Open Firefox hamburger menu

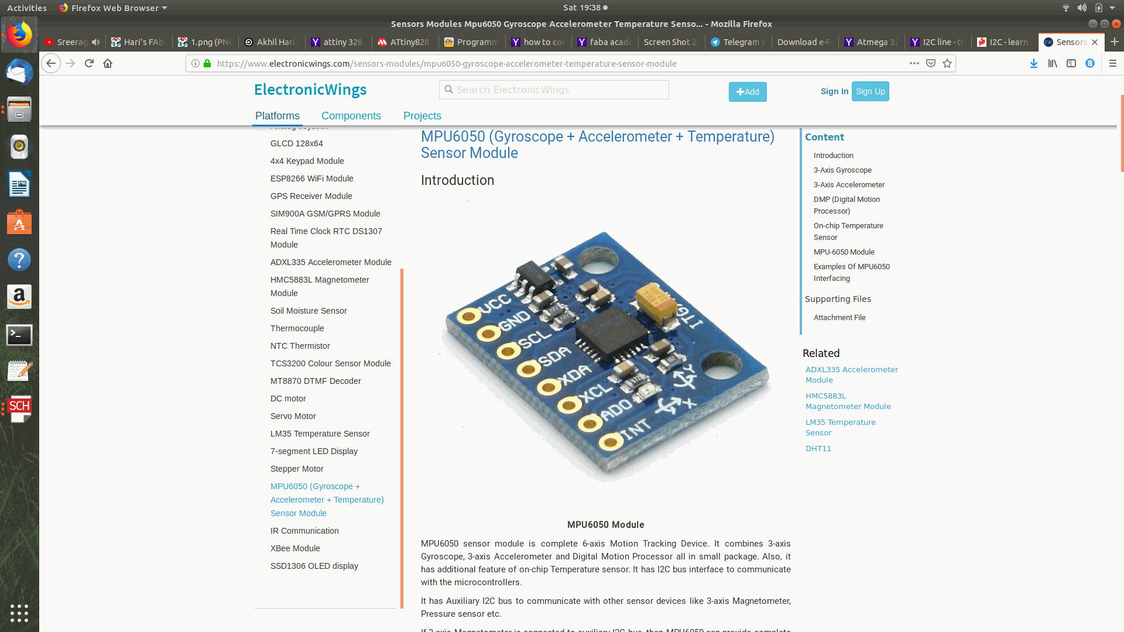1113,63
